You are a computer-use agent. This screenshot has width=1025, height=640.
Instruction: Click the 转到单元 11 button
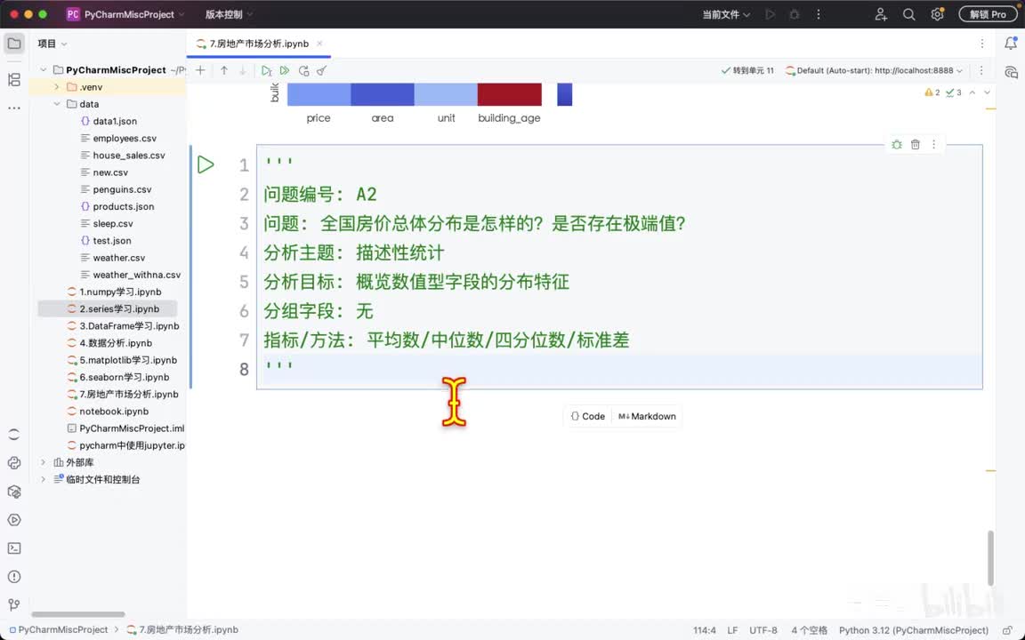click(x=747, y=70)
